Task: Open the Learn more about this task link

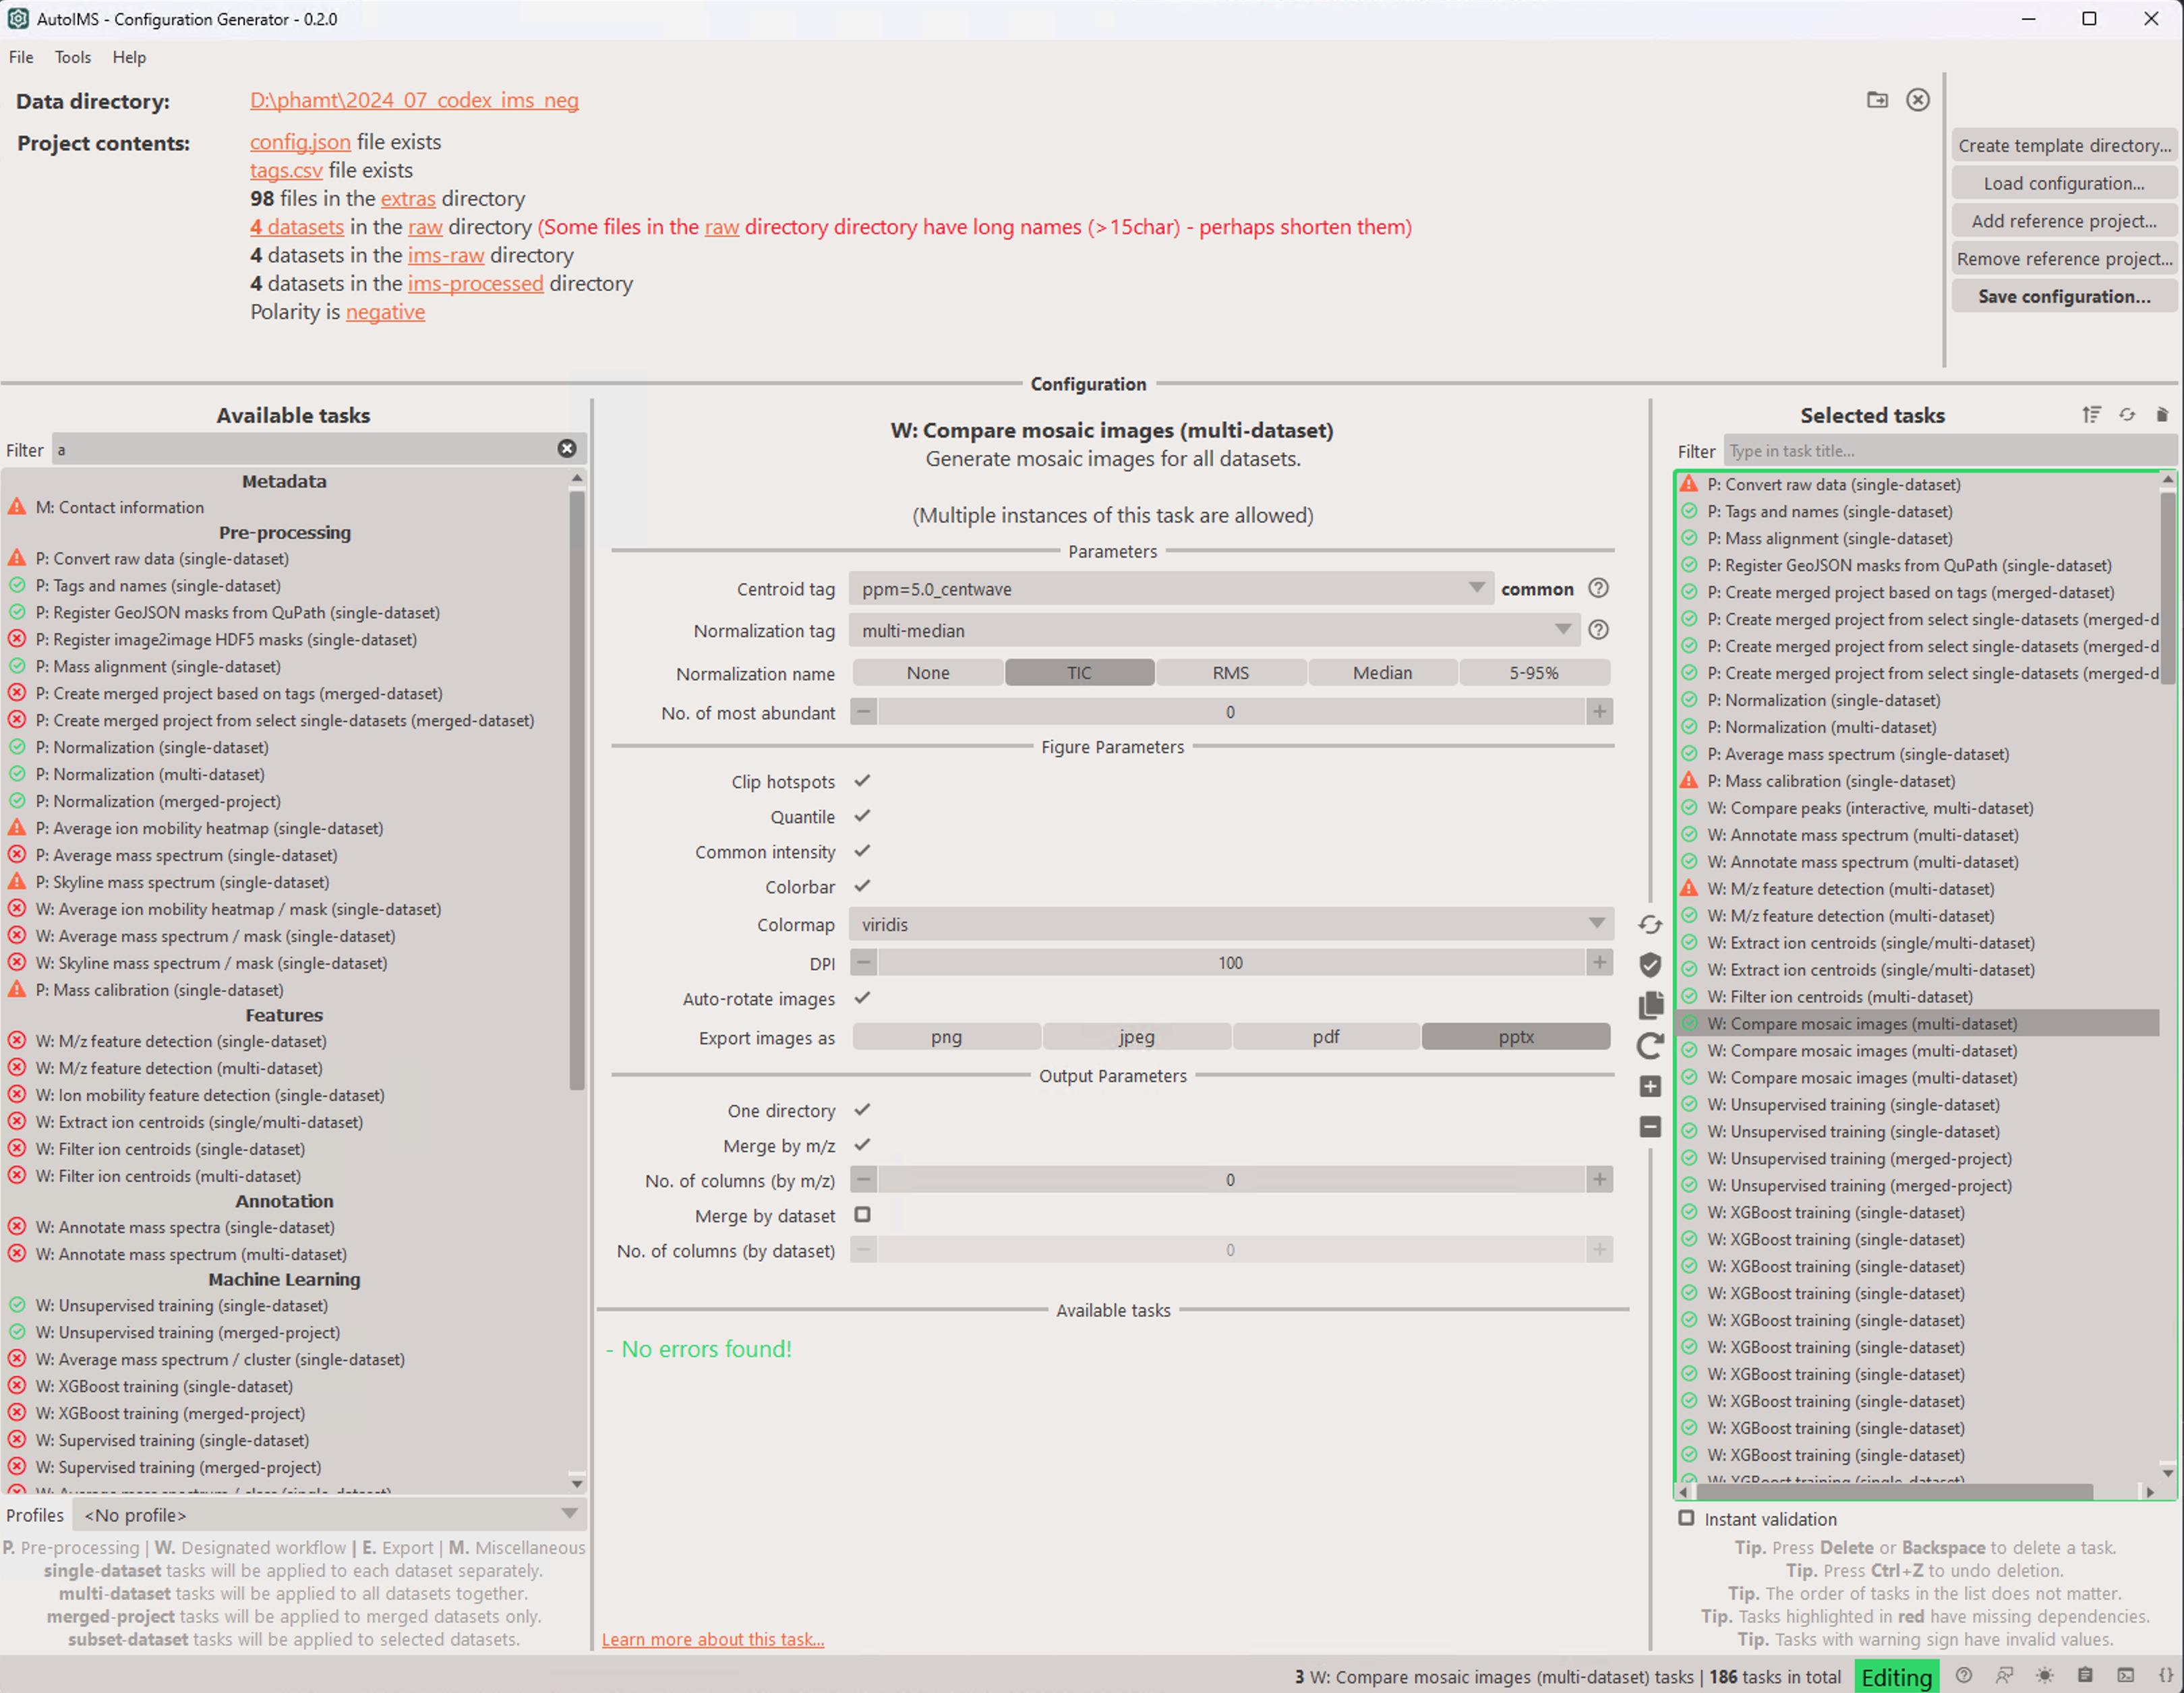Action: point(712,1639)
